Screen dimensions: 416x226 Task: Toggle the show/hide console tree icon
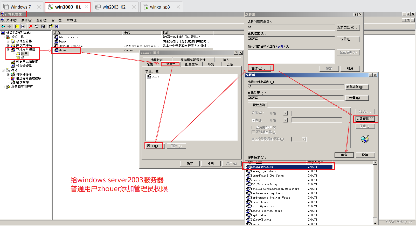[23, 26]
